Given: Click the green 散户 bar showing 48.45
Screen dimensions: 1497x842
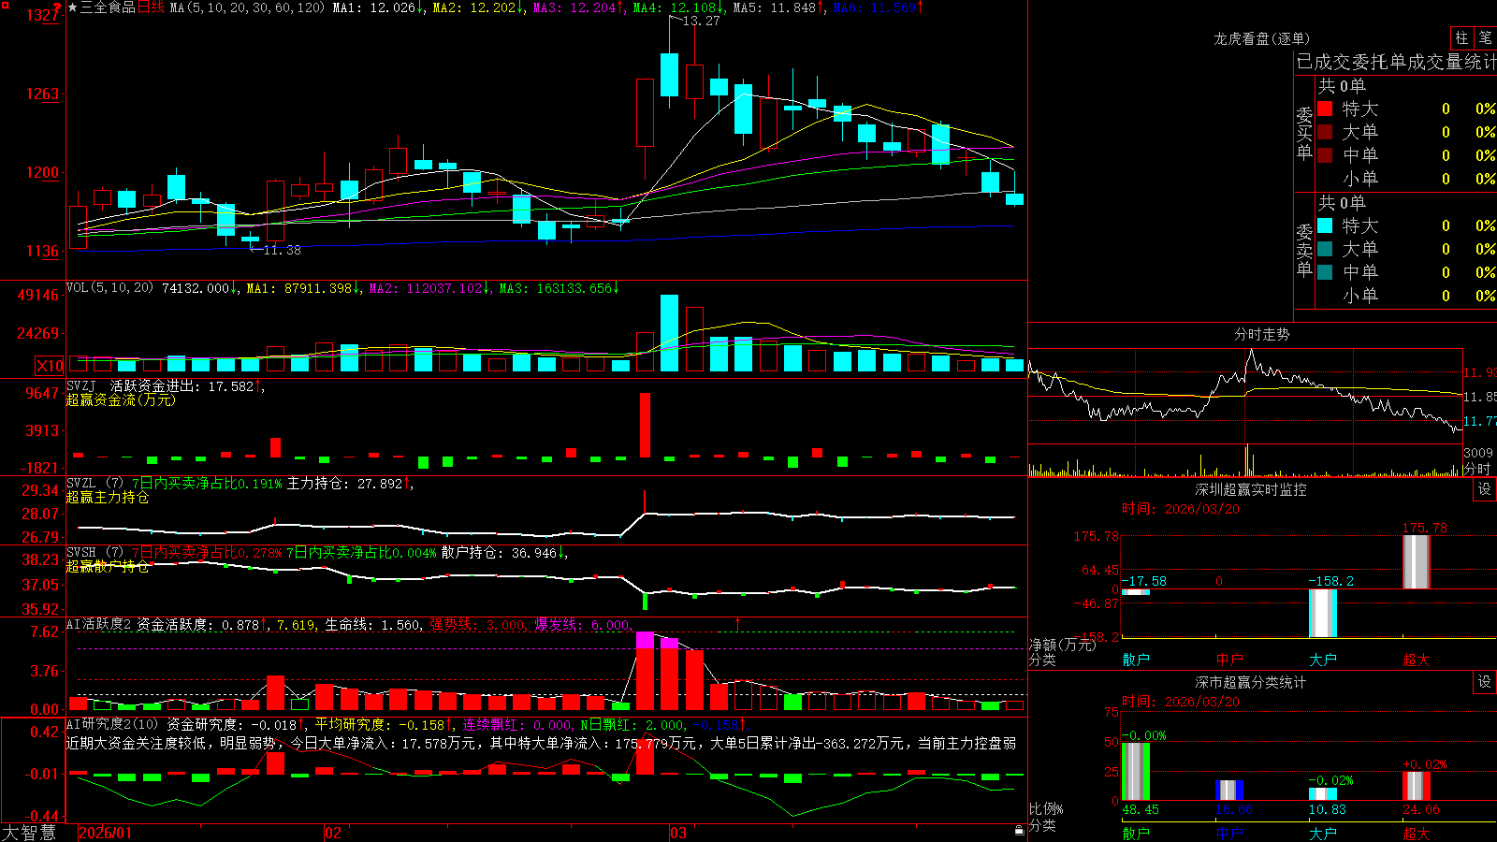Looking at the screenshot, I should click(1136, 772).
